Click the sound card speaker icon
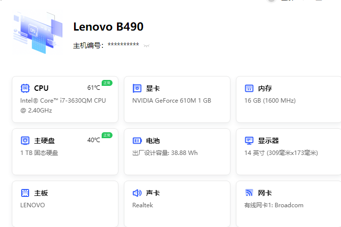 tap(137, 193)
